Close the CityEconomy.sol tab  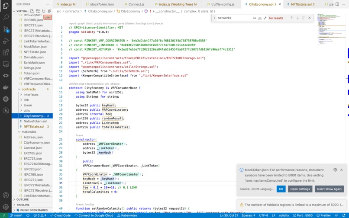coord(280,4)
